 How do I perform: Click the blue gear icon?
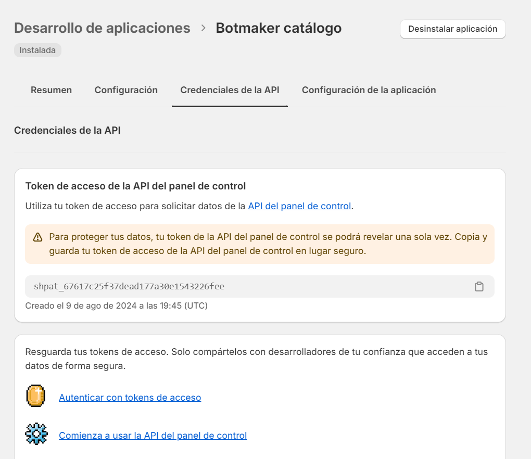click(36, 434)
